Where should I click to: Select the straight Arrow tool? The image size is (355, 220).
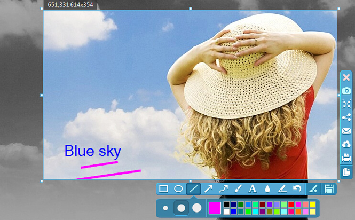pyautogui.click(x=208, y=188)
